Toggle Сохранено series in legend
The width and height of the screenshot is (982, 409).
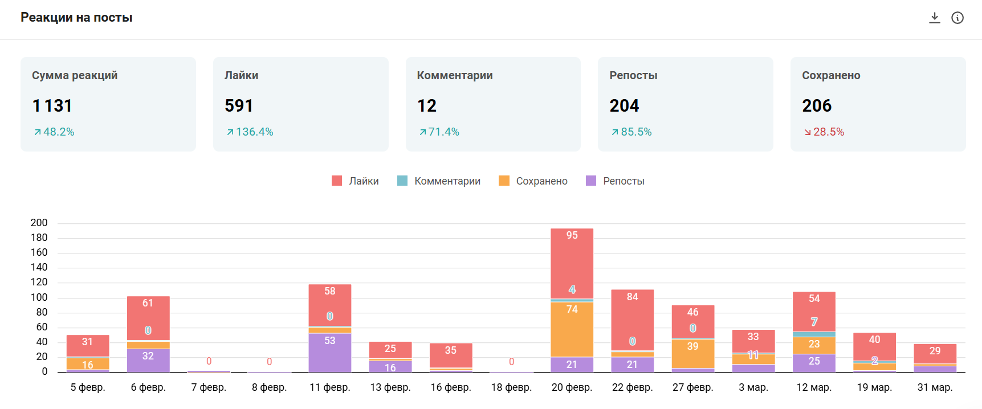pyautogui.click(x=533, y=181)
